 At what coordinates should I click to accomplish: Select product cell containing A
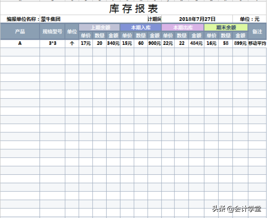(x=20, y=43)
